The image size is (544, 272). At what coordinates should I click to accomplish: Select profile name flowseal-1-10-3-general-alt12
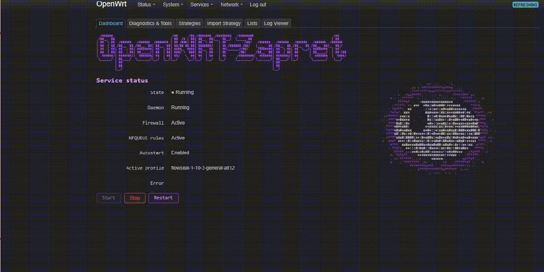(203, 168)
